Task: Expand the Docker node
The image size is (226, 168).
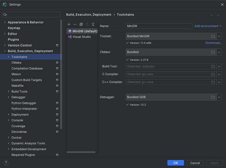Action: click(x=8, y=138)
